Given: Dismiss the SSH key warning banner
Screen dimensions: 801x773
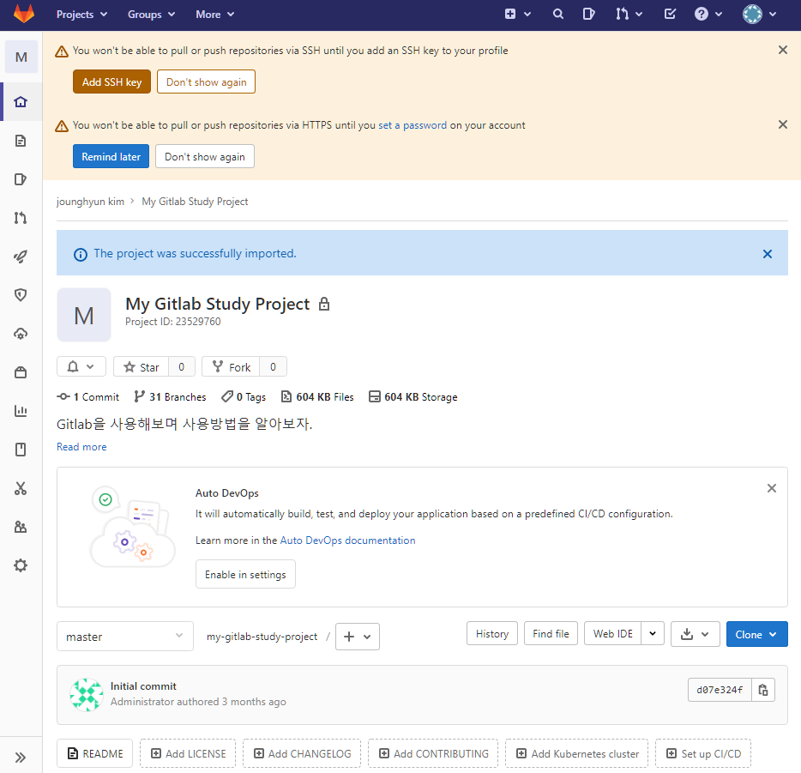Looking at the screenshot, I should pos(782,50).
